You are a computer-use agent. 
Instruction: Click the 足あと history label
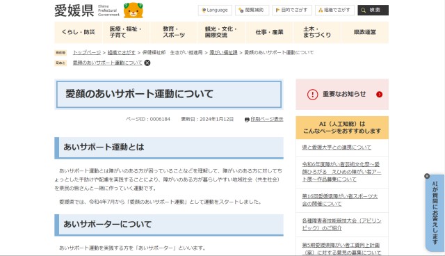pos(60,63)
